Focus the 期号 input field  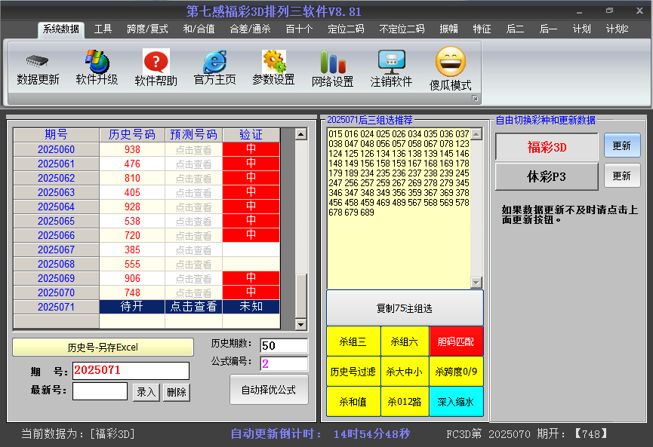click(131, 371)
